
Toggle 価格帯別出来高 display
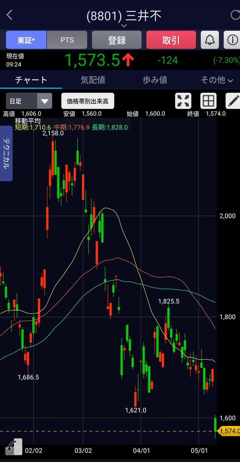(87, 101)
